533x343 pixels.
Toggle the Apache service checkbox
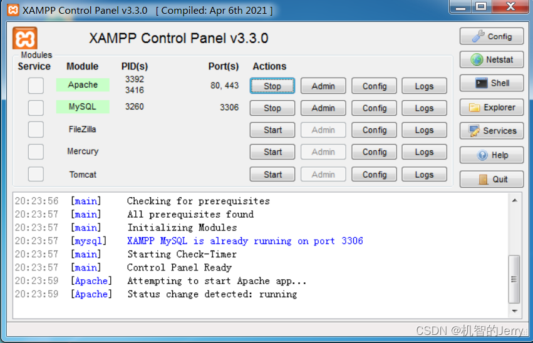pos(36,85)
